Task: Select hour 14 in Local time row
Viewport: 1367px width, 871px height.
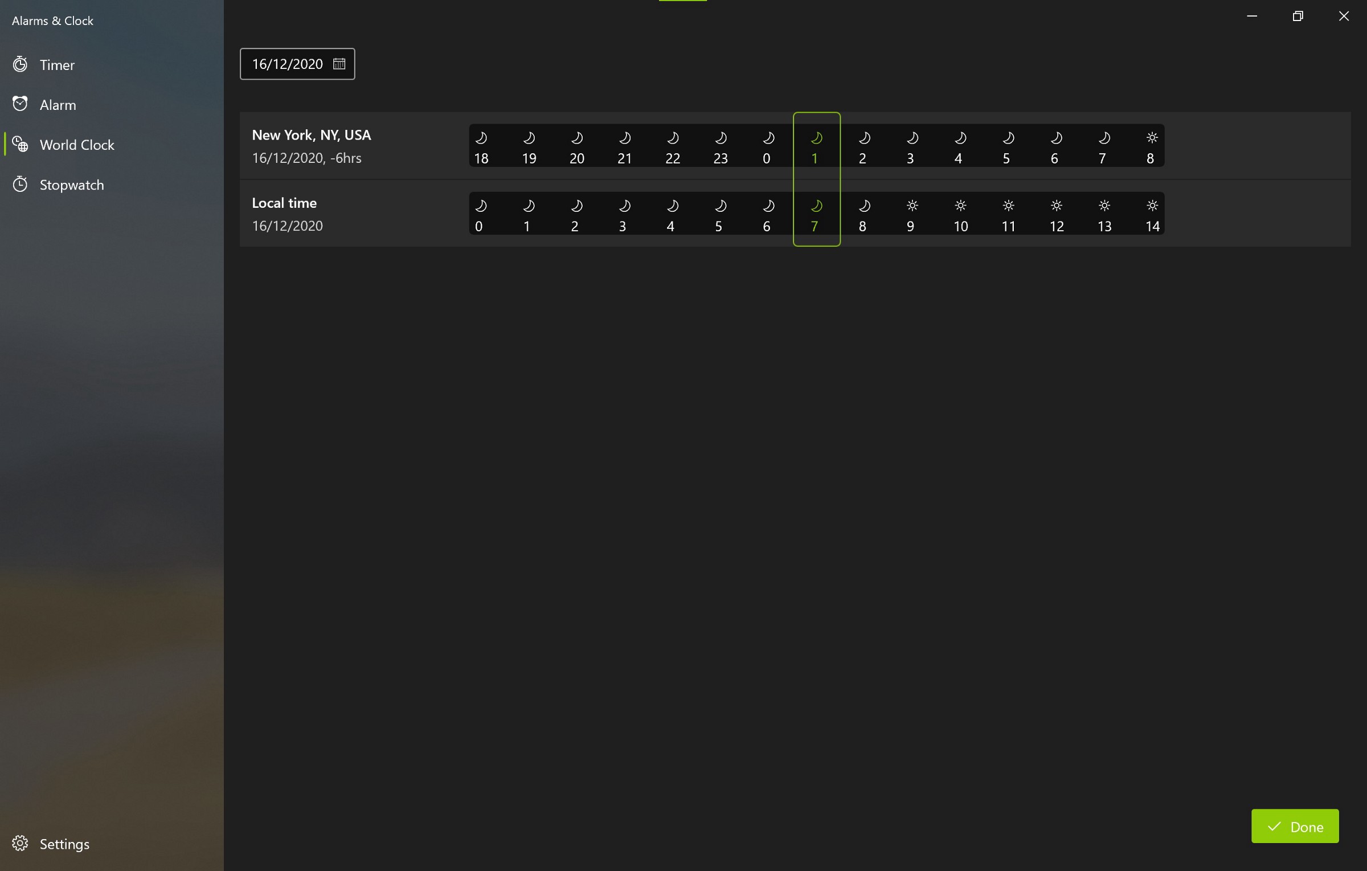Action: point(1152,226)
